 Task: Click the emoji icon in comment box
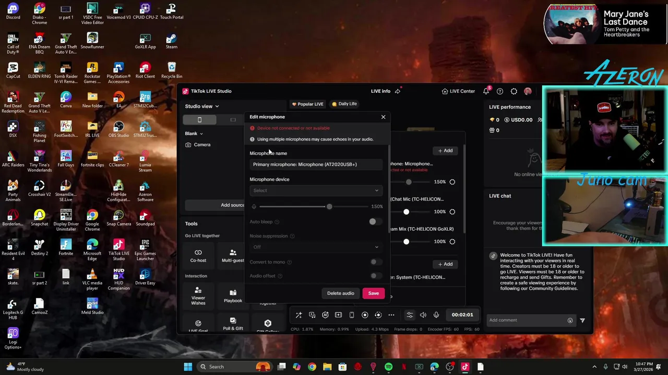click(570, 320)
